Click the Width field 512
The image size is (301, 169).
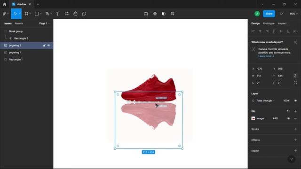[x=259, y=76]
